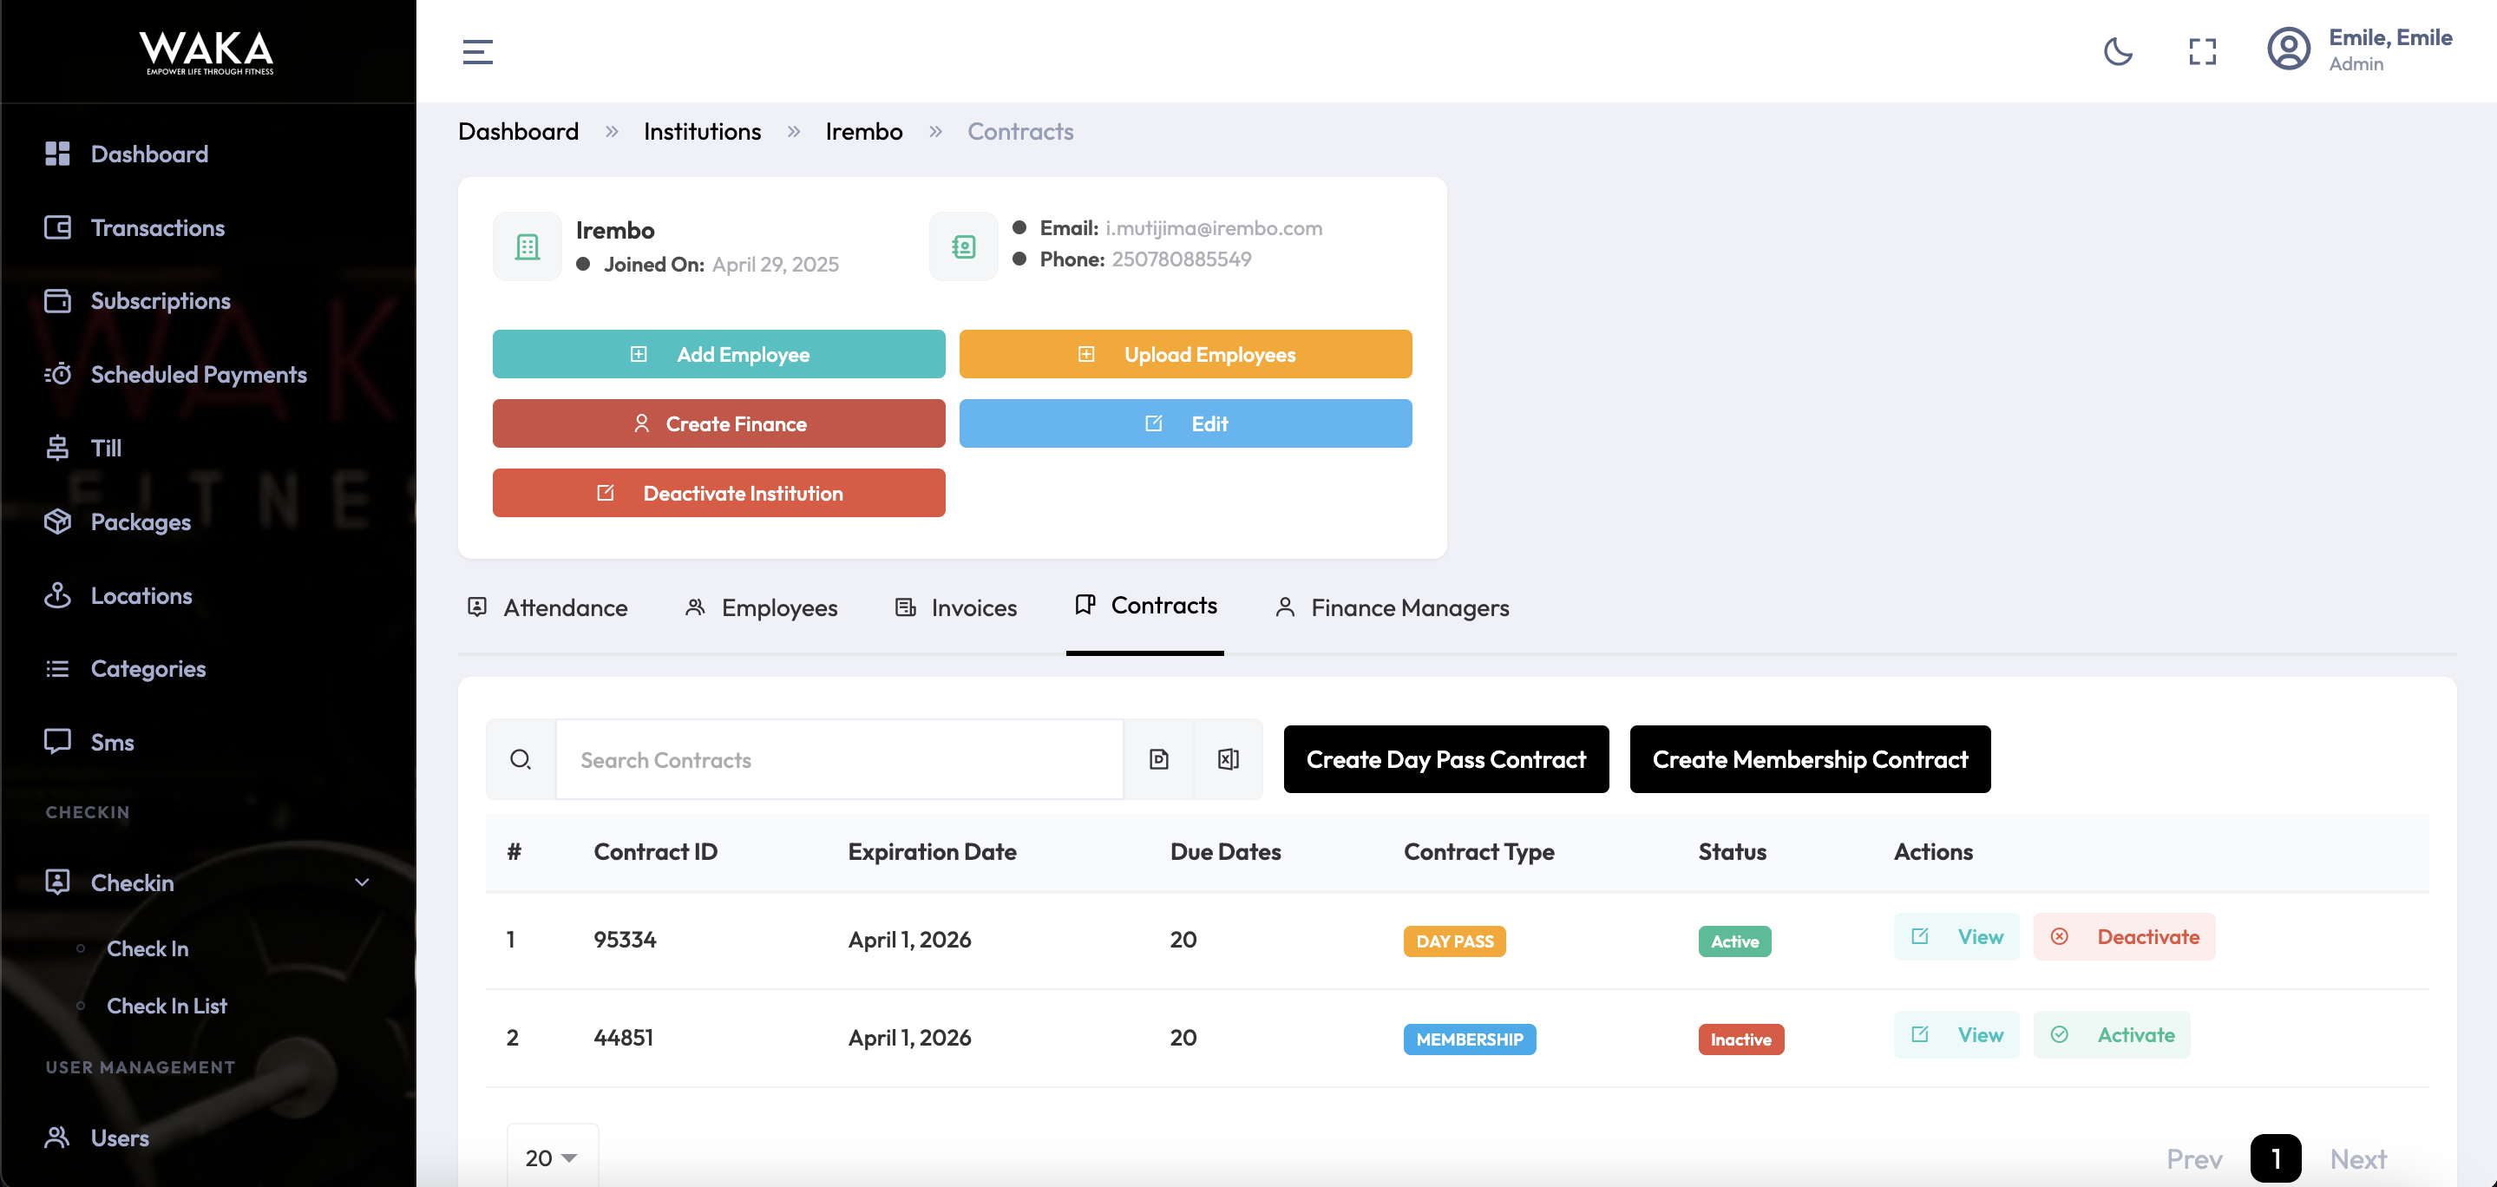Deactivate contract 95334
The image size is (2497, 1187).
coord(2124,937)
